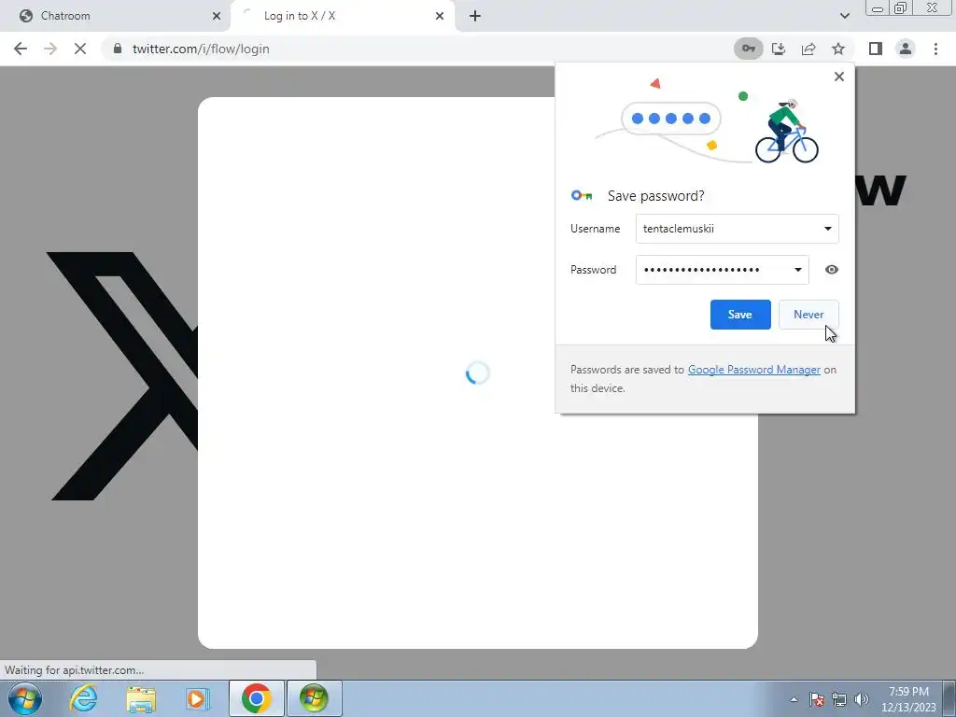Click the share this page icon
This screenshot has width=956, height=717.
[x=808, y=49]
